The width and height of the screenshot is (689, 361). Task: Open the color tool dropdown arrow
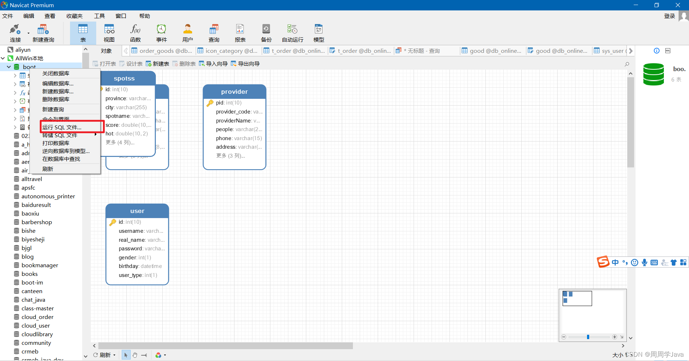165,355
